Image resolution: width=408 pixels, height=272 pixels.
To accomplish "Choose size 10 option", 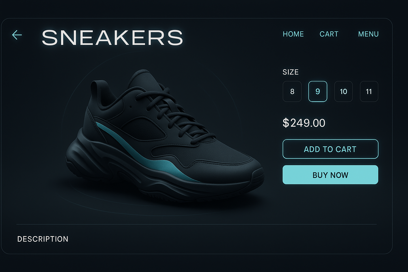I will 343,91.
